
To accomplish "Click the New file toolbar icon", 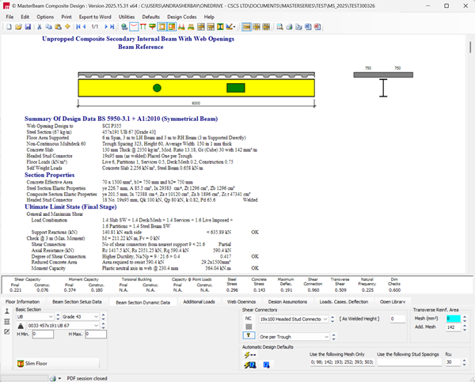I will point(9,27).
